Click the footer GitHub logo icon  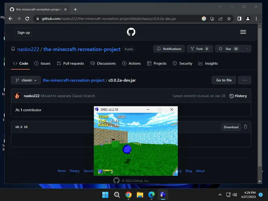pyautogui.click(x=116, y=180)
